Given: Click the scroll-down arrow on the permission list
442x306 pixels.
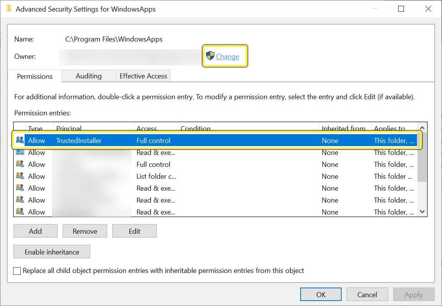Looking at the screenshot, I should [x=422, y=211].
